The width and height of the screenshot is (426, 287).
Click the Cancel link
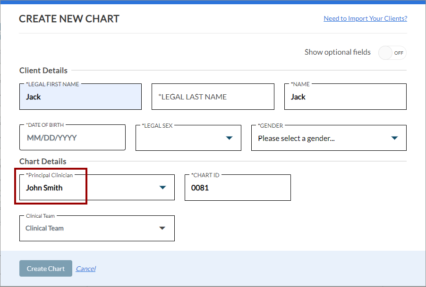(x=85, y=269)
